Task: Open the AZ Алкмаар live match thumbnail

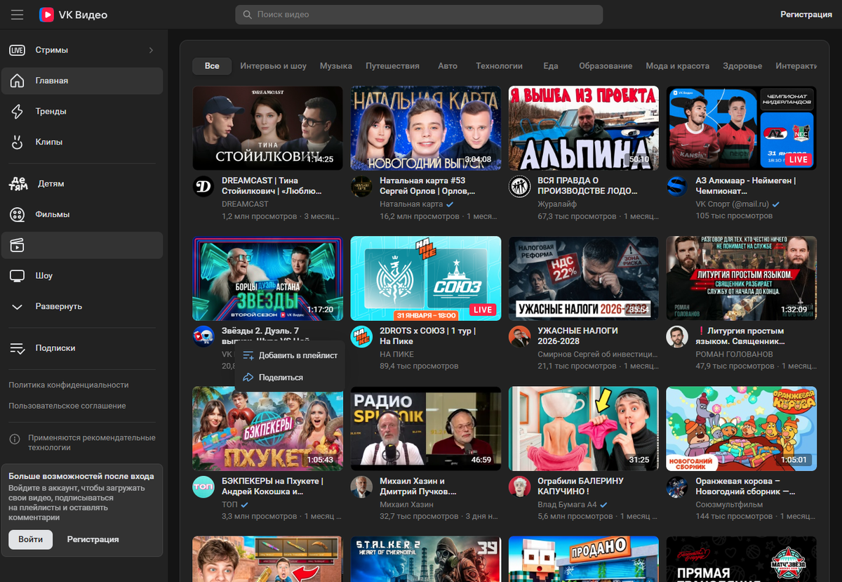Action: tap(742, 128)
